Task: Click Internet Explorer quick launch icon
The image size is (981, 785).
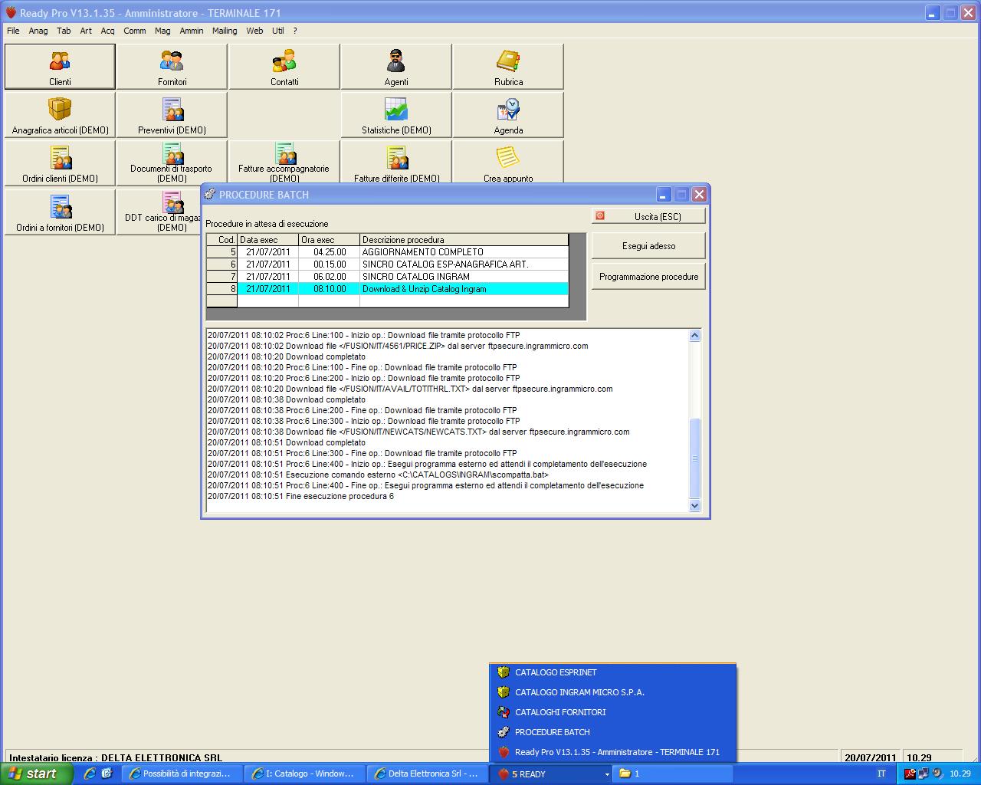Action: click(x=90, y=774)
